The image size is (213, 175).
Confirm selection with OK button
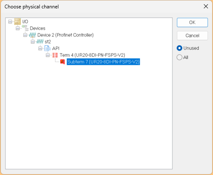193,22
